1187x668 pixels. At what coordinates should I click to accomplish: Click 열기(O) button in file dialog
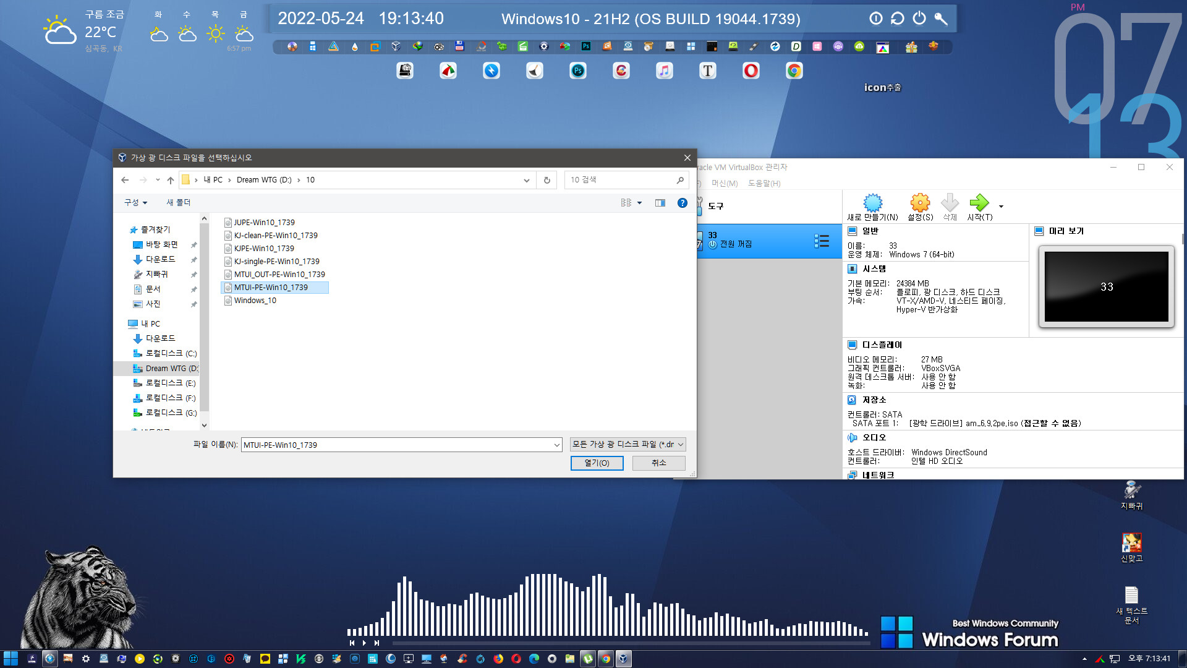[597, 463]
